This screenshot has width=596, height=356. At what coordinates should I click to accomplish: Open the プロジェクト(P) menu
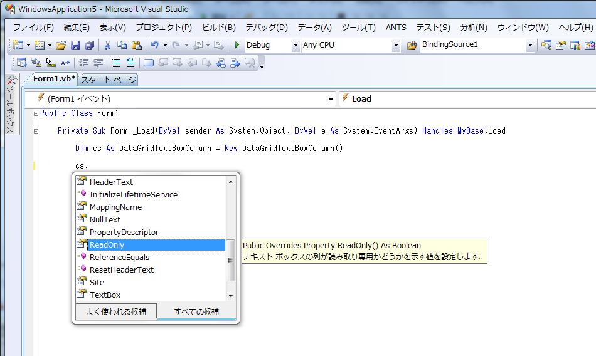[x=164, y=28]
